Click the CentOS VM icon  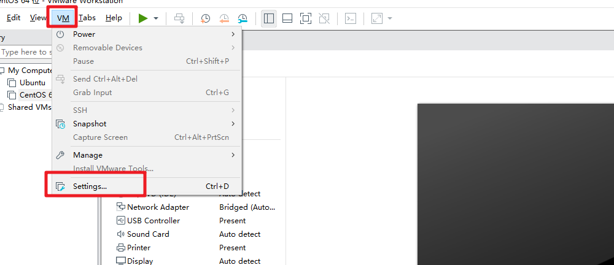12,95
